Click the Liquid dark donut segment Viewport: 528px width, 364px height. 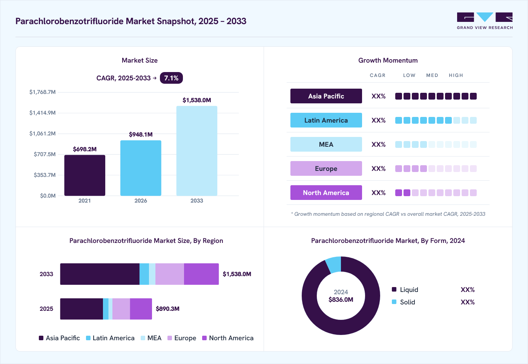click(x=341, y=327)
